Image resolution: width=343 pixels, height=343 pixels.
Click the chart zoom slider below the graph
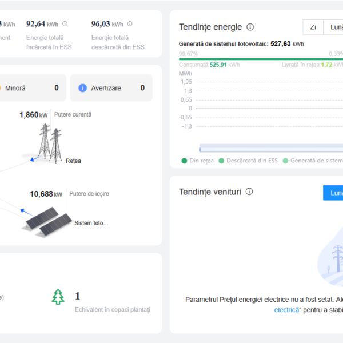click(269, 148)
